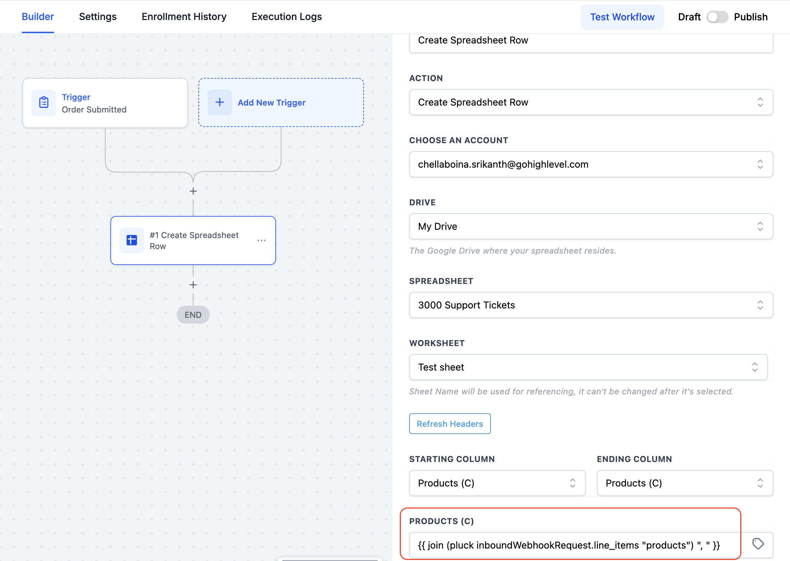Image resolution: width=790 pixels, height=561 pixels.
Task: Click the plus icon above Create Spreadsheet Row
Action: tap(193, 191)
